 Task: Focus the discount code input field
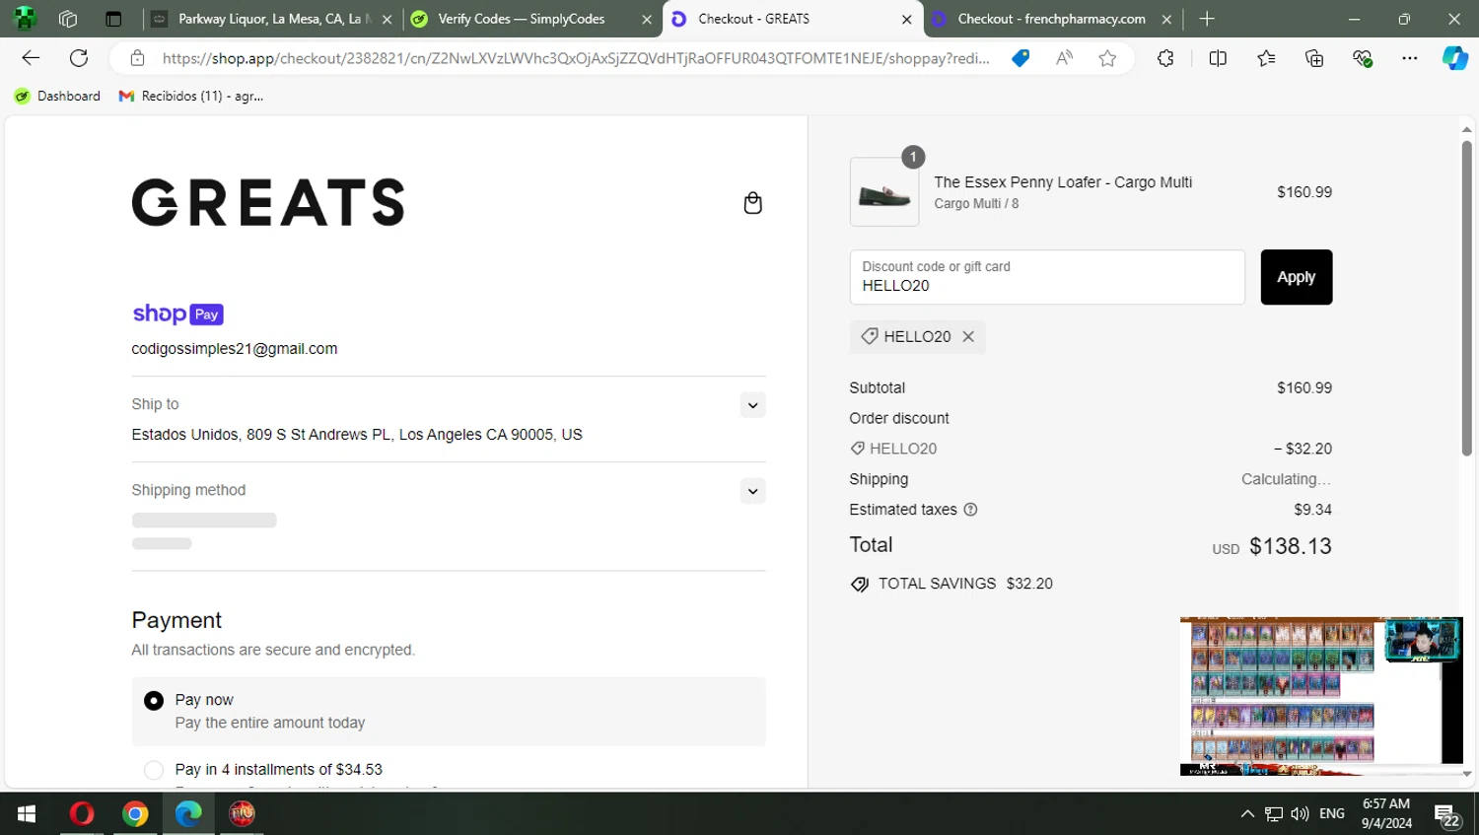pyautogui.click(x=1047, y=277)
